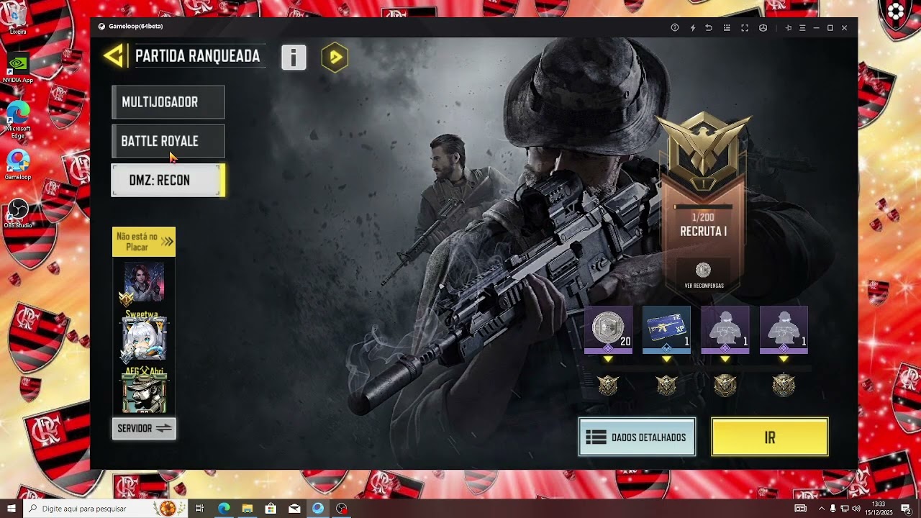Click the 'Digite aqui para pesquisar' search box
The height and width of the screenshot is (518, 921).
tap(106, 509)
